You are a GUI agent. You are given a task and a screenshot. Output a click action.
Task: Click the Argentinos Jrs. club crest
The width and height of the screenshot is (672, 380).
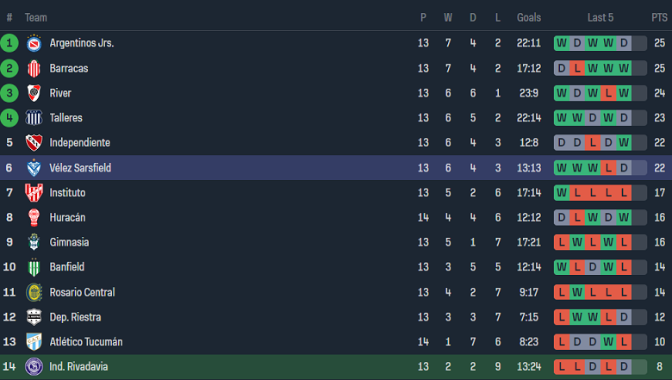[34, 43]
